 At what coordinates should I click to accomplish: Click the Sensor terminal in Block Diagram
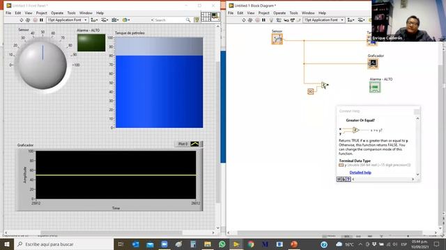pos(277,39)
